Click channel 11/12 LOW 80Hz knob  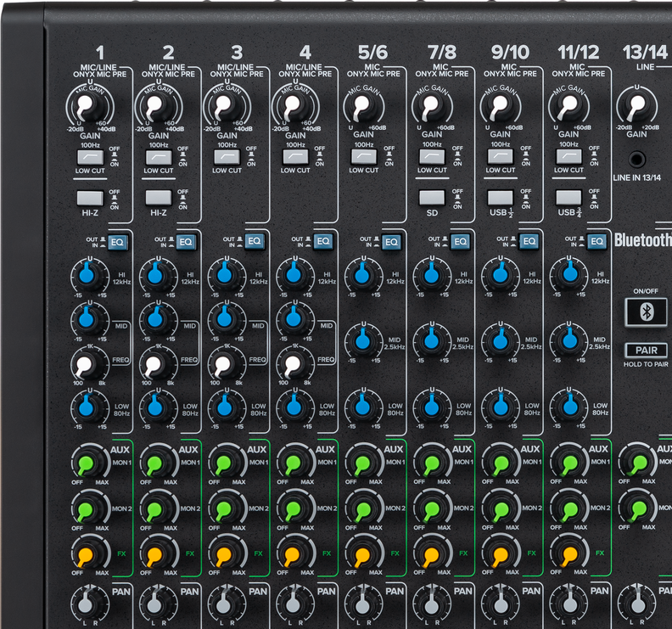click(x=568, y=406)
